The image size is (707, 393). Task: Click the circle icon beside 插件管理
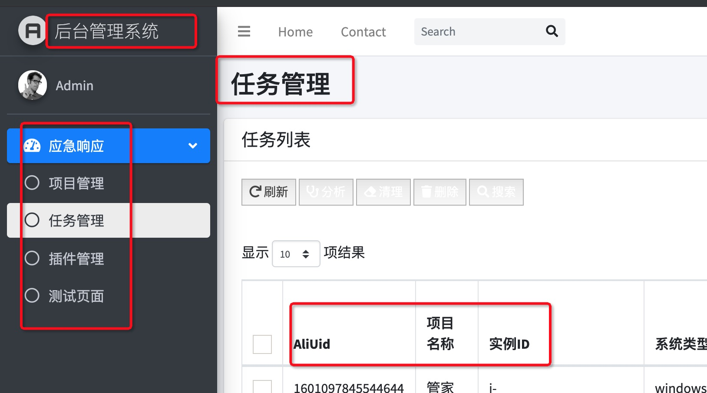[32, 258]
